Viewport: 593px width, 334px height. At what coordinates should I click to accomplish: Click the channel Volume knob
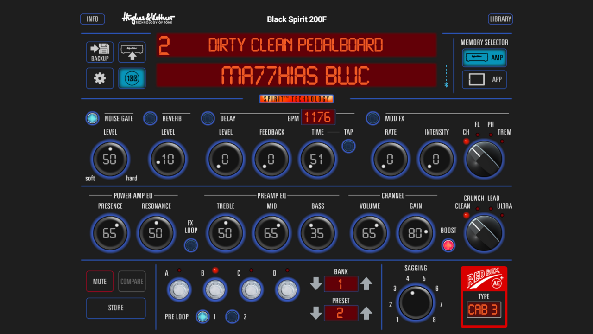point(369,233)
